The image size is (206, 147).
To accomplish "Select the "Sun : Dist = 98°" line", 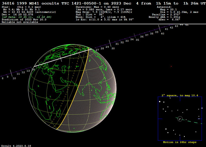I will pos(90,15).
